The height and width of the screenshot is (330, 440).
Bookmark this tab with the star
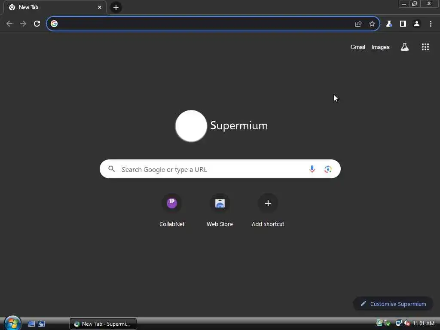372,24
